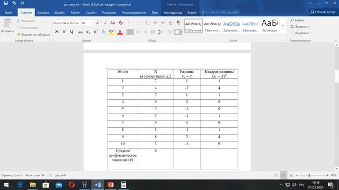
Task: Apply a bulleted list
Action: (x=129, y=23)
